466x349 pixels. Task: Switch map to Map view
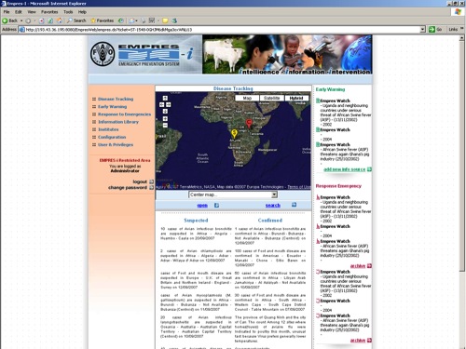click(247, 98)
